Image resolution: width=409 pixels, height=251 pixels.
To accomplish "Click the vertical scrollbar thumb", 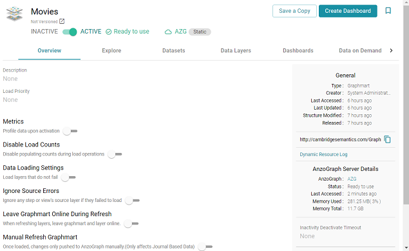I will tap(406, 105).
